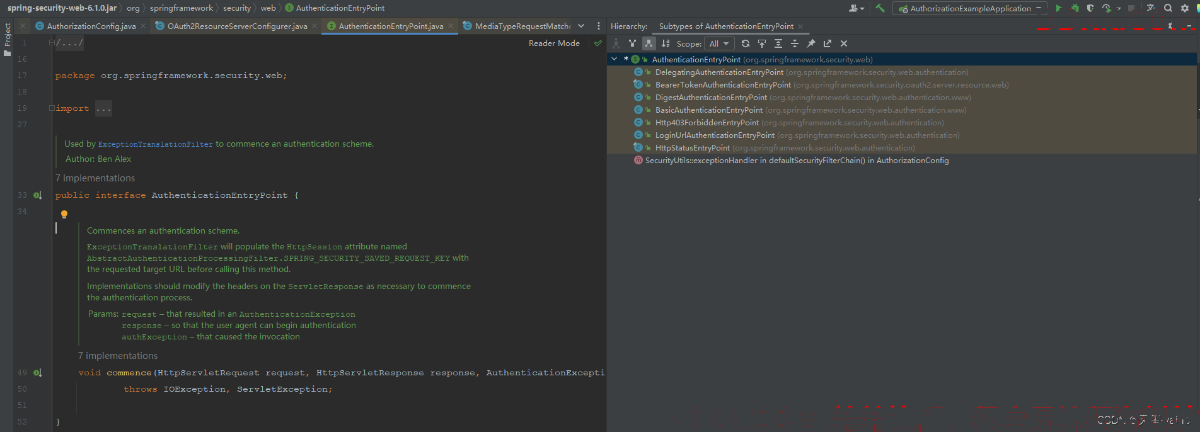
Task: Build project with the hammer icon
Action: point(880,8)
